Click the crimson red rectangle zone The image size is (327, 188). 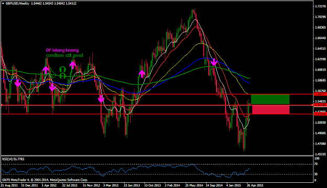pos(270,110)
